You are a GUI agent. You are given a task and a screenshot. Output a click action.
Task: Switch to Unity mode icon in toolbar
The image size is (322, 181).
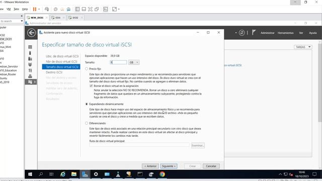pyautogui.click(x=97, y=9)
